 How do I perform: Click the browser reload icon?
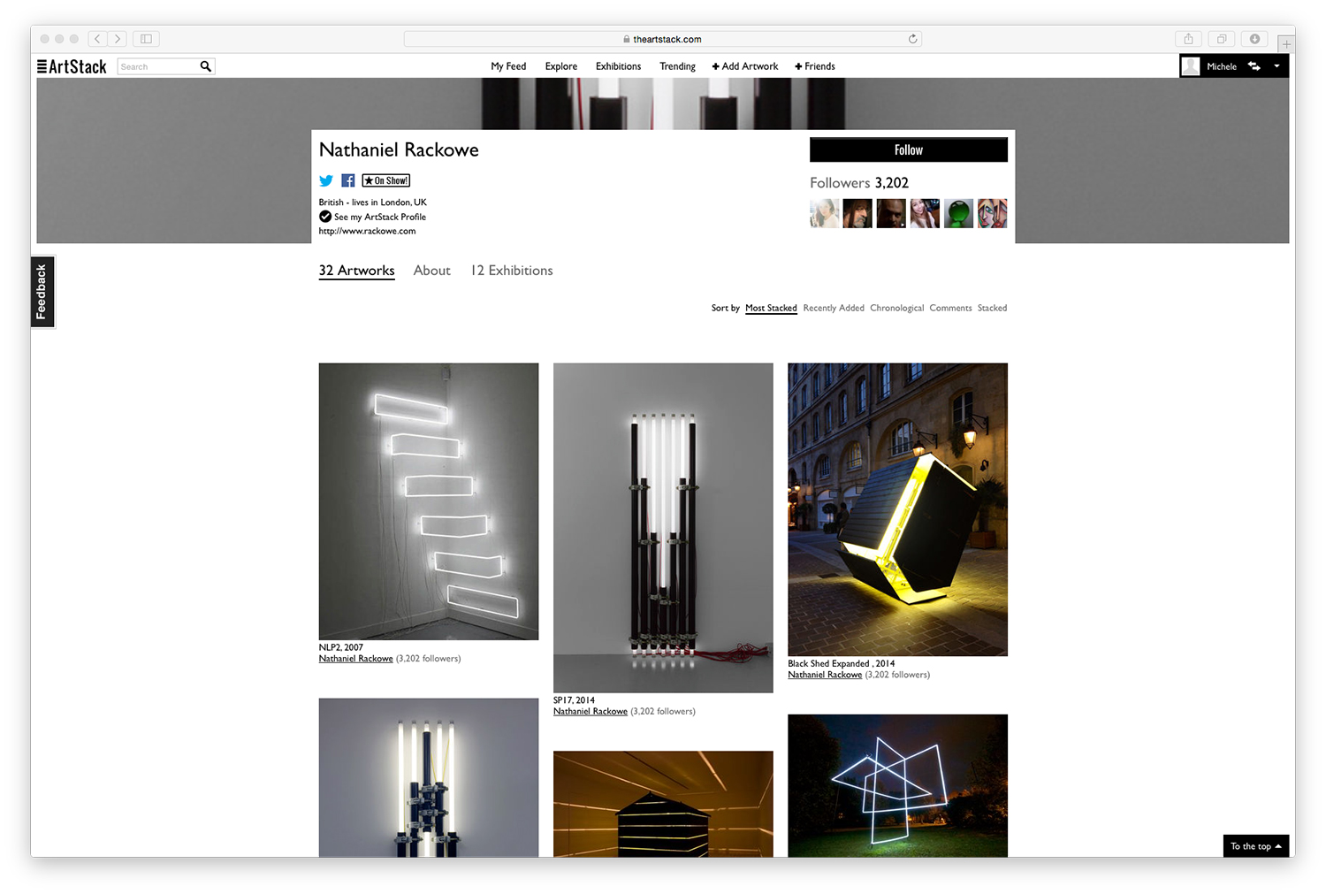[x=912, y=39]
